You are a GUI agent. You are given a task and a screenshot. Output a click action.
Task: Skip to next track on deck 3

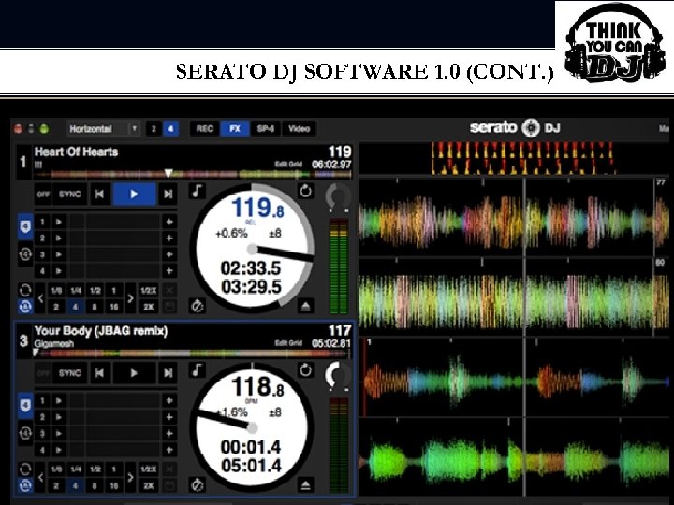pos(168,373)
